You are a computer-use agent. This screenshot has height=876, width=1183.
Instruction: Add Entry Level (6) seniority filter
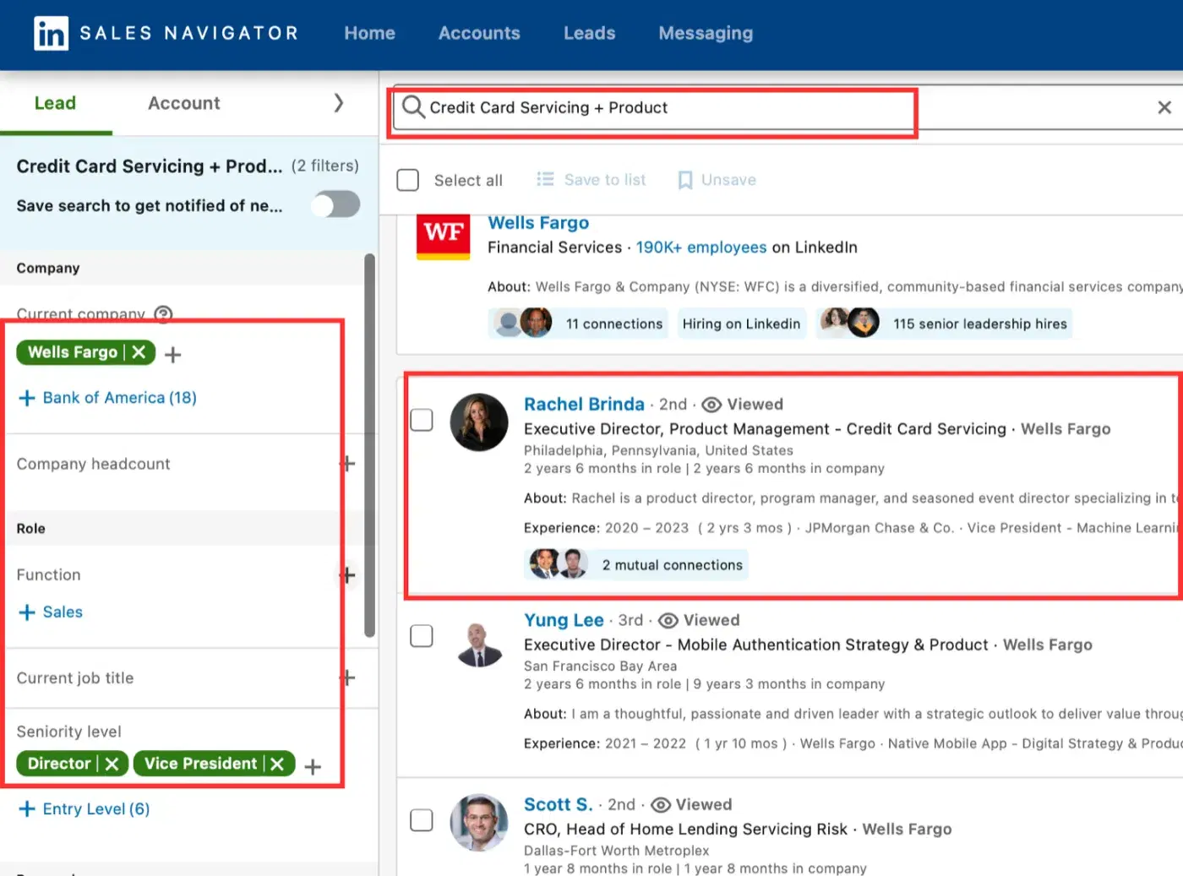coord(84,809)
